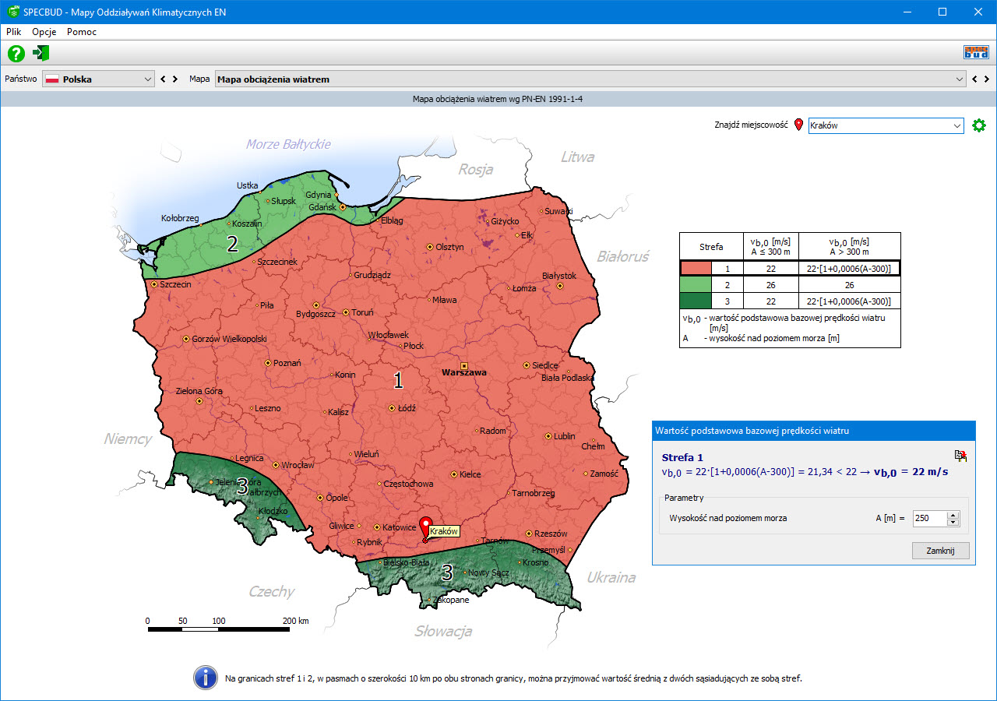Open the Opcje menu

[x=44, y=32]
